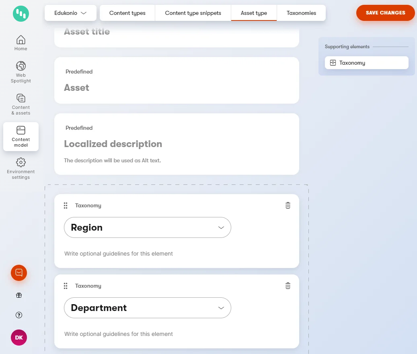Image resolution: width=417 pixels, height=354 pixels.
Task: Open the Home section
Action: pos(21,42)
